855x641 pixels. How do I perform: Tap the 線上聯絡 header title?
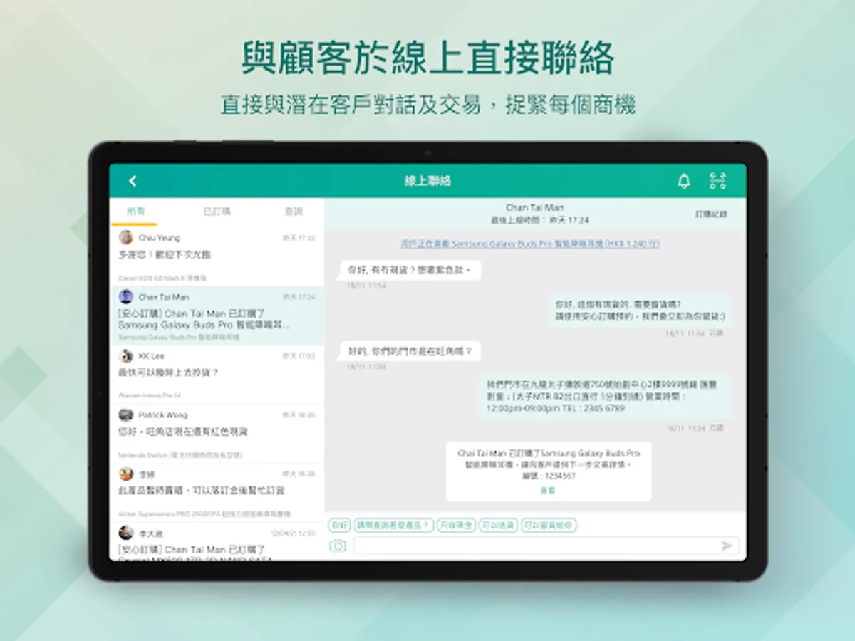tap(427, 181)
